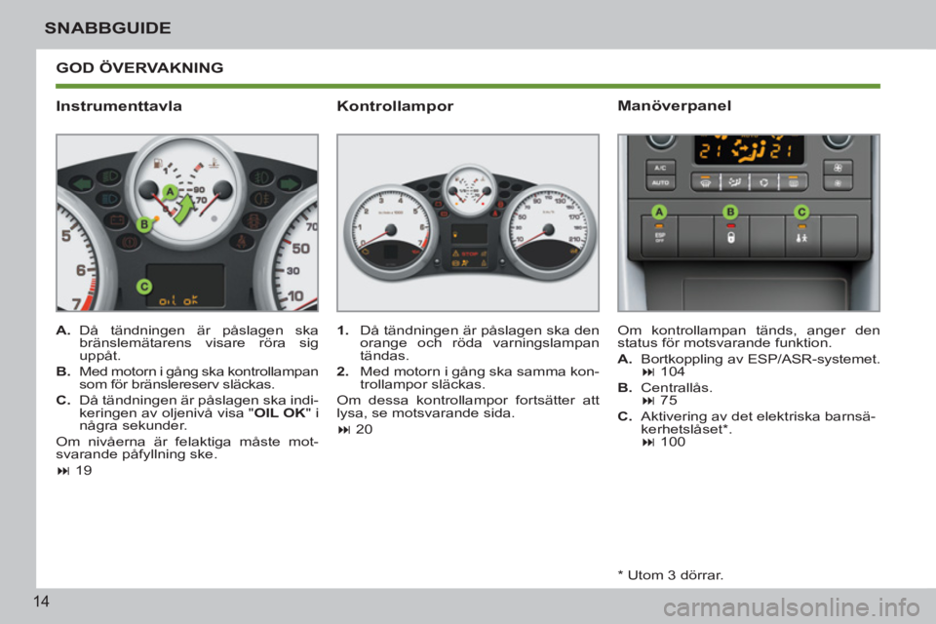
Task: Click the bold "OIL OK" text
Action: (x=280, y=412)
